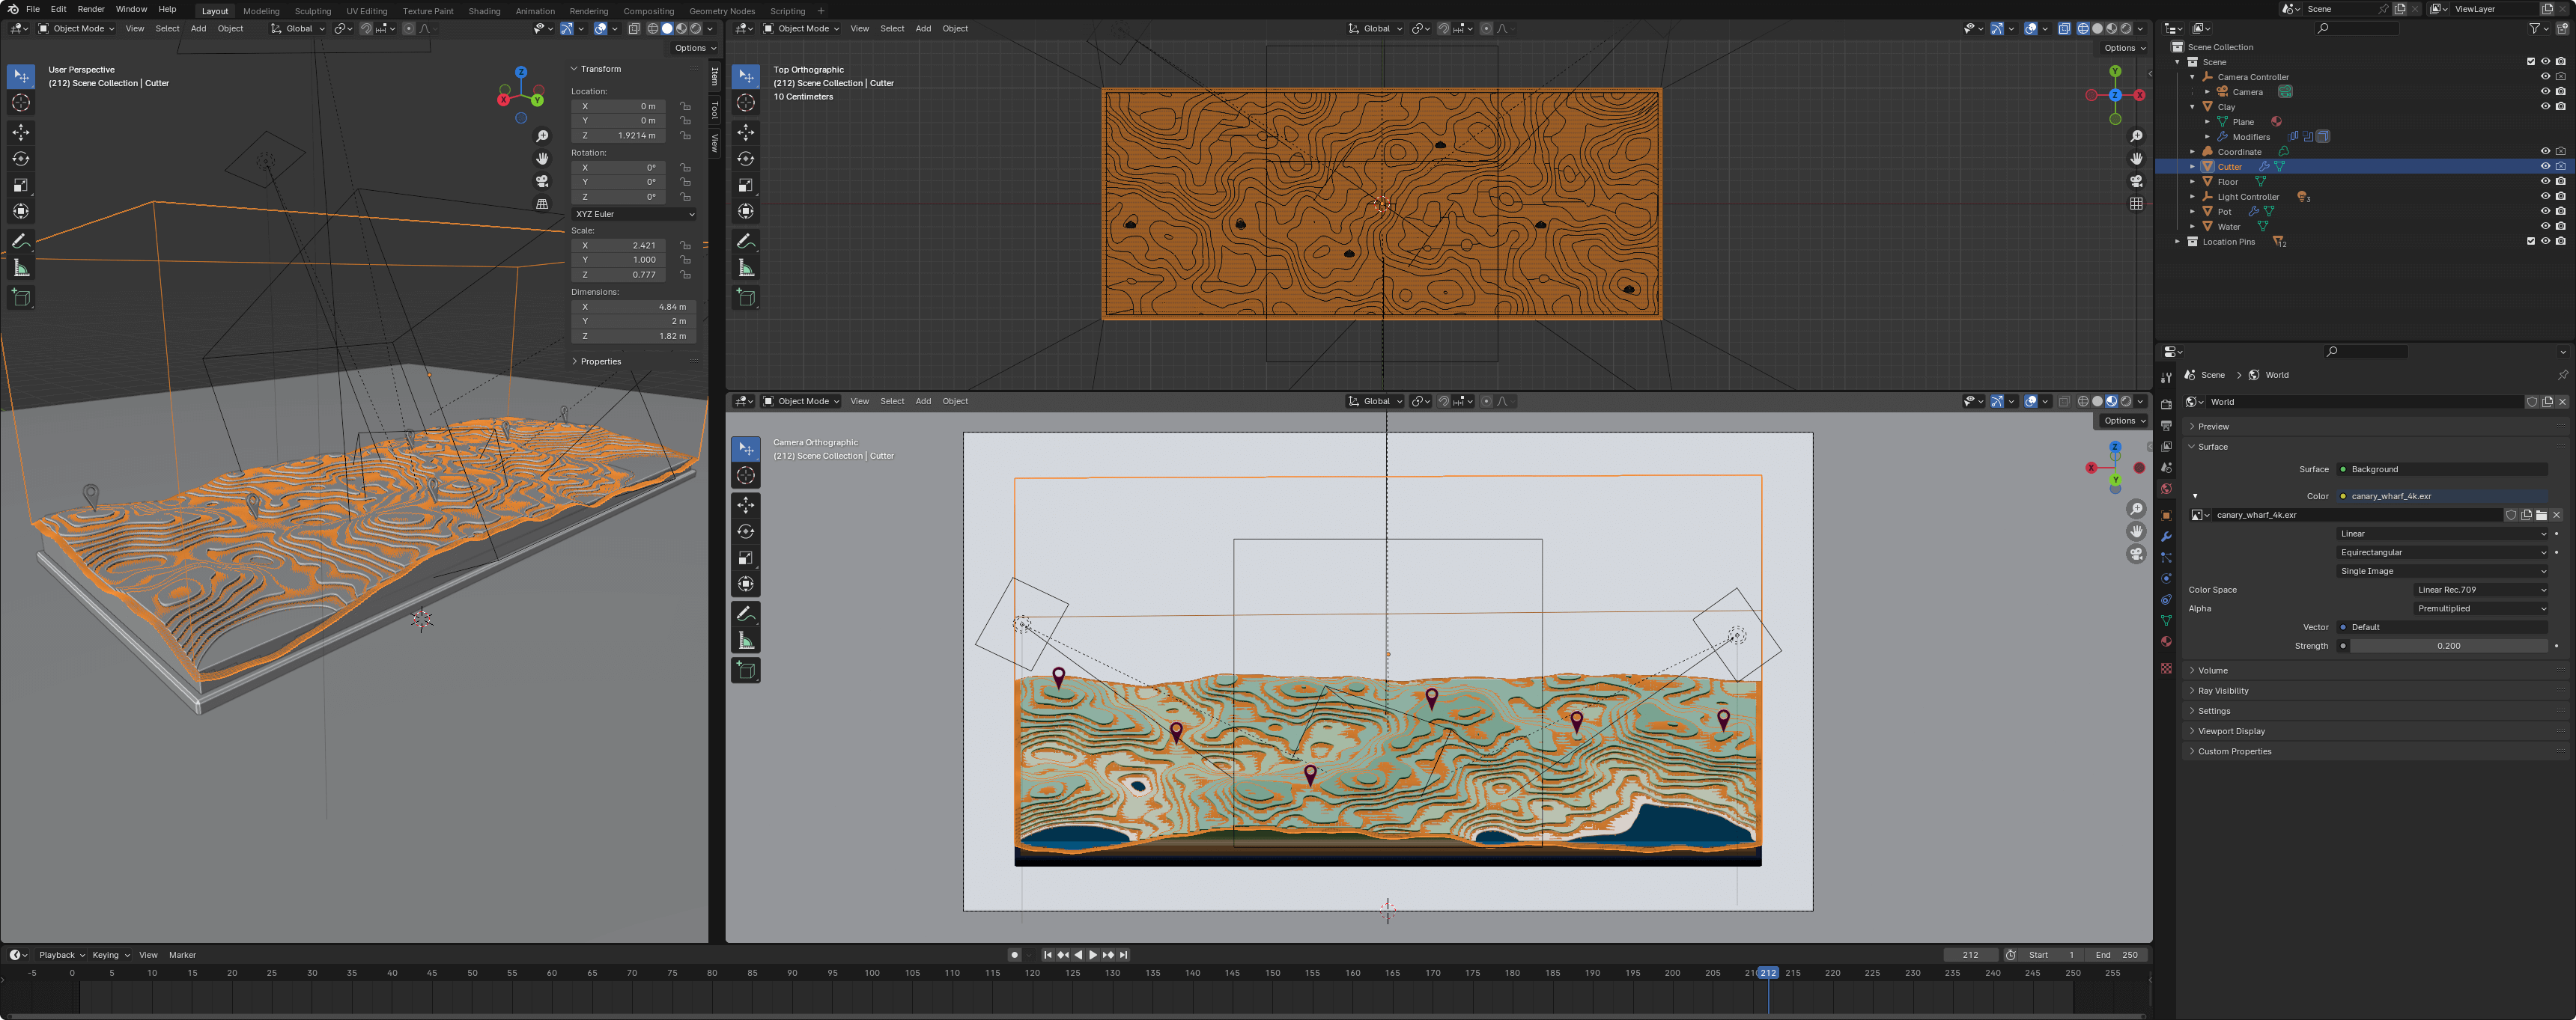Open the Render properties tab
The image size is (2576, 1020).
[x=2166, y=405]
